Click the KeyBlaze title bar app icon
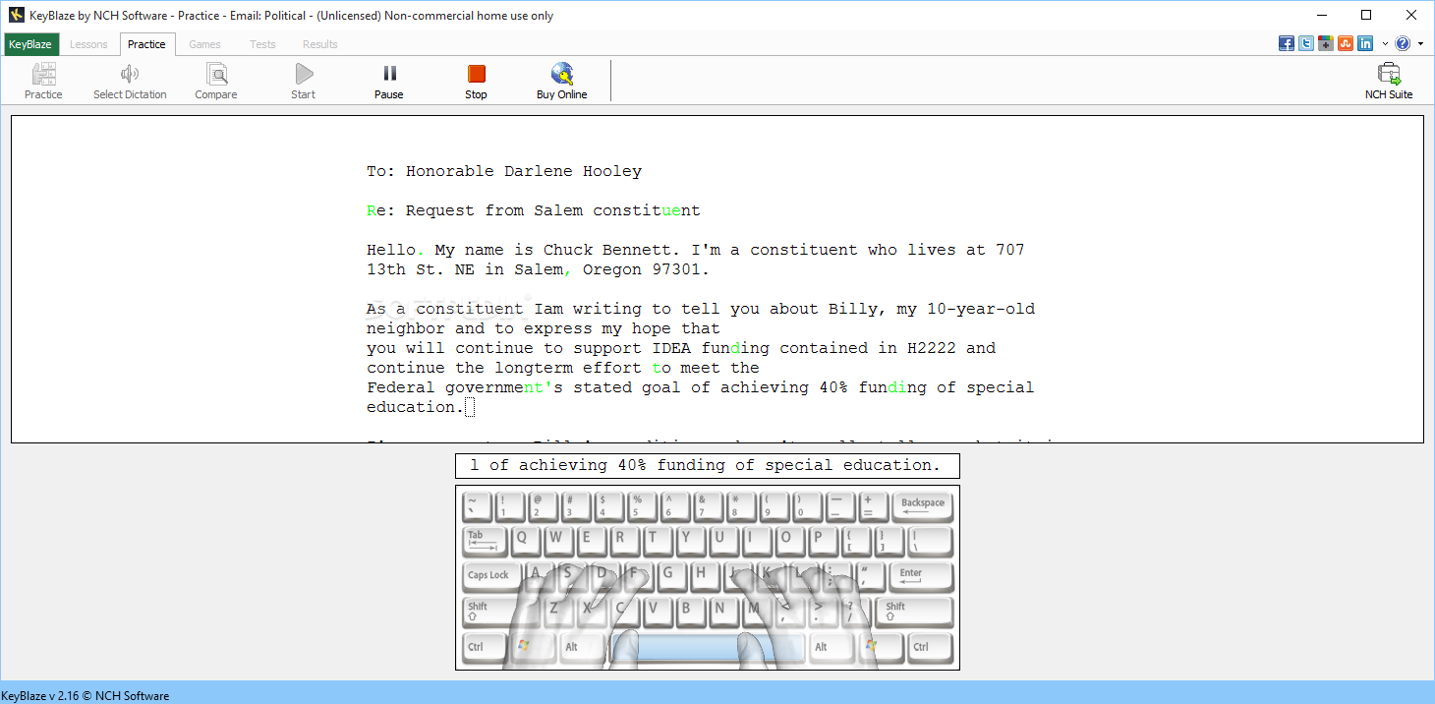This screenshot has width=1435, height=704. [17, 15]
